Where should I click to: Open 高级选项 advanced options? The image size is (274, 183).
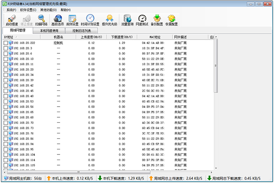point(57,20)
